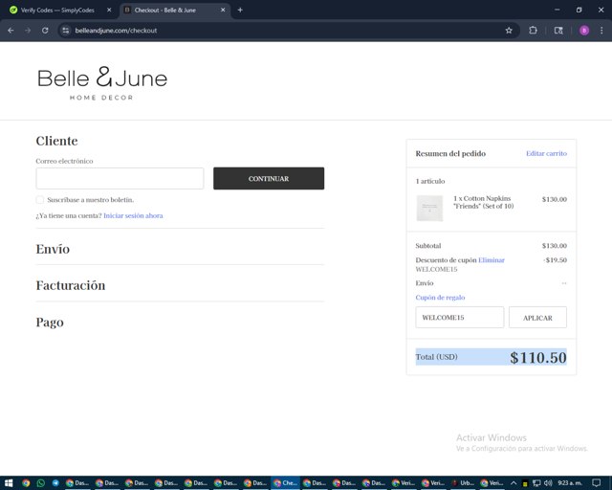Click the '1 artículo' item count text
The image size is (612, 490).
point(430,181)
